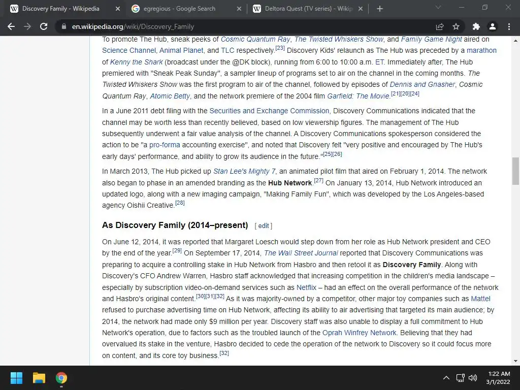Open Animal Planet link
The height and width of the screenshot is (390, 520).
(181, 50)
